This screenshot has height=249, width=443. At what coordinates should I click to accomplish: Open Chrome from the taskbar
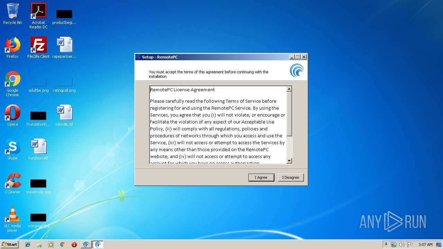click(63, 245)
